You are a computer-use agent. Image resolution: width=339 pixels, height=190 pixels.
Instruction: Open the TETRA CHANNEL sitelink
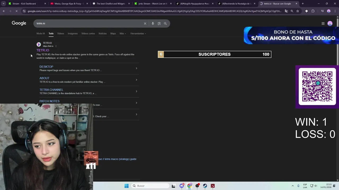pyautogui.click(x=51, y=90)
